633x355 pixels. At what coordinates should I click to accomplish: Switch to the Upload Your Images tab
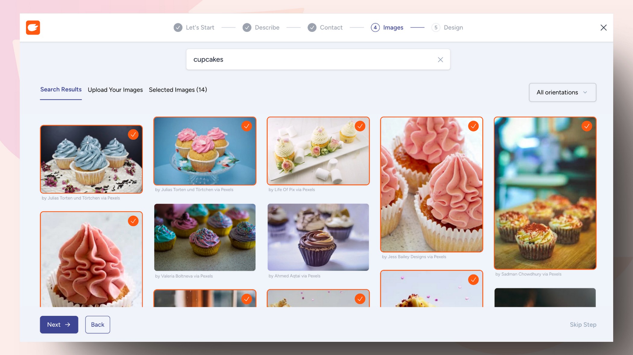click(115, 89)
